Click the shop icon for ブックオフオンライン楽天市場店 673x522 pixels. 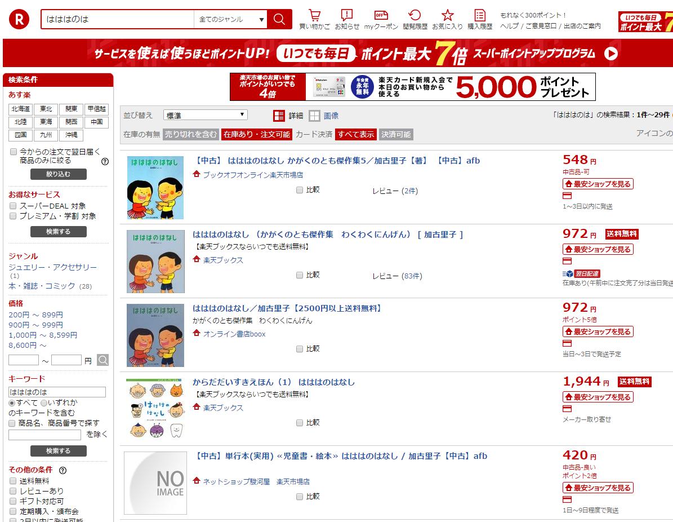click(x=197, y=174)
